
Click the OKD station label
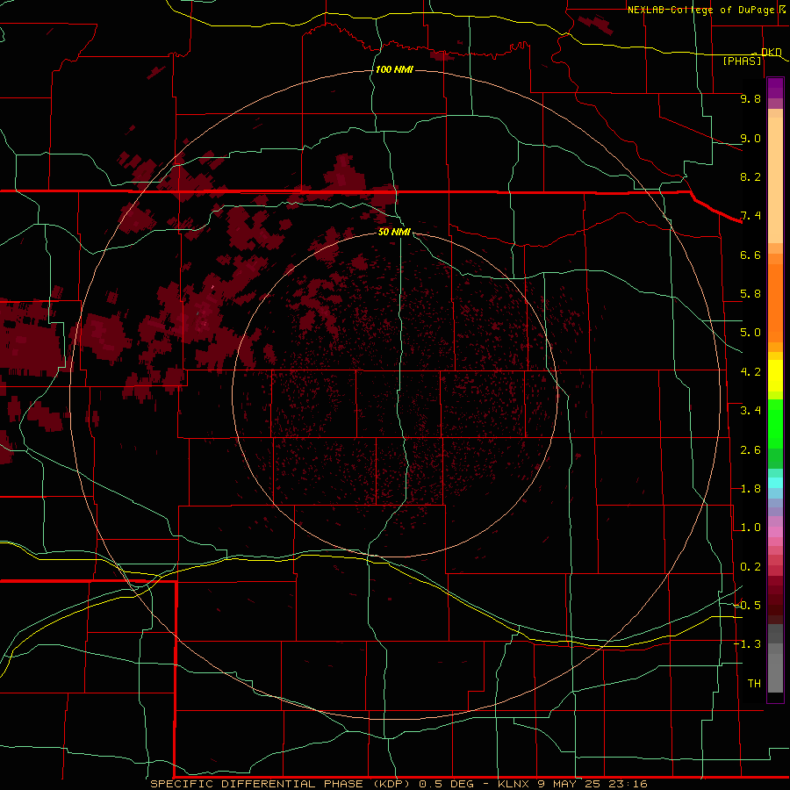click(771, 52)
